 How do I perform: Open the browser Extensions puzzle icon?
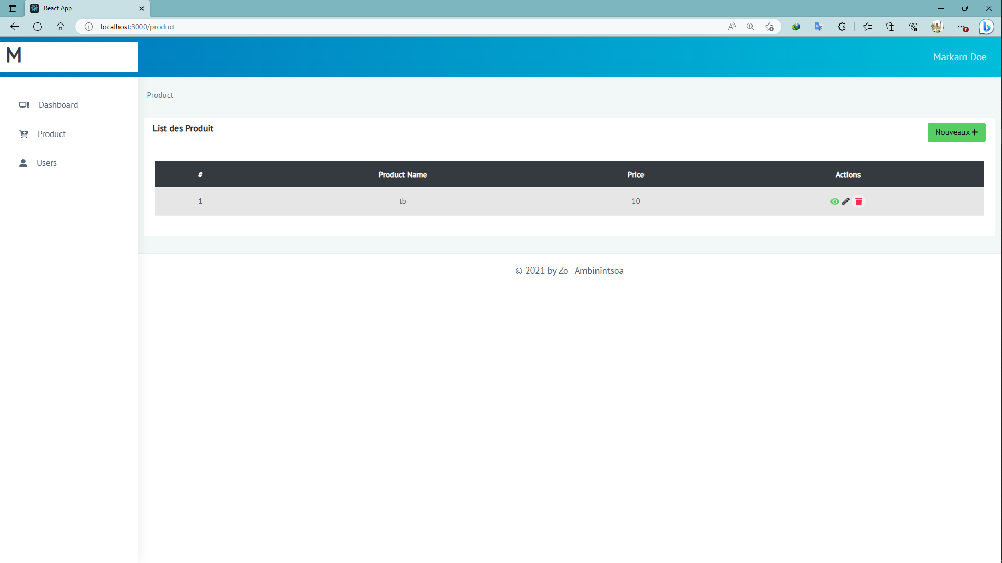(x=842, y=27)
